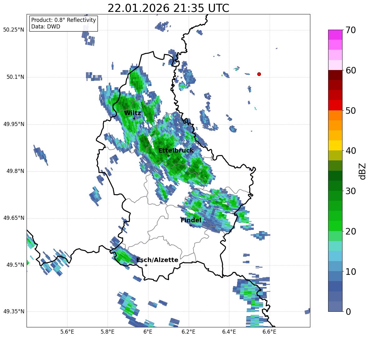370x338 pixels.
Task: Click the dBZ colorbar axis label
Action: (362, 171)
